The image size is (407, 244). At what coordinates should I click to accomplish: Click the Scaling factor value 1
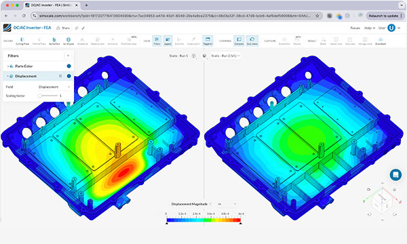click(60, 96)
